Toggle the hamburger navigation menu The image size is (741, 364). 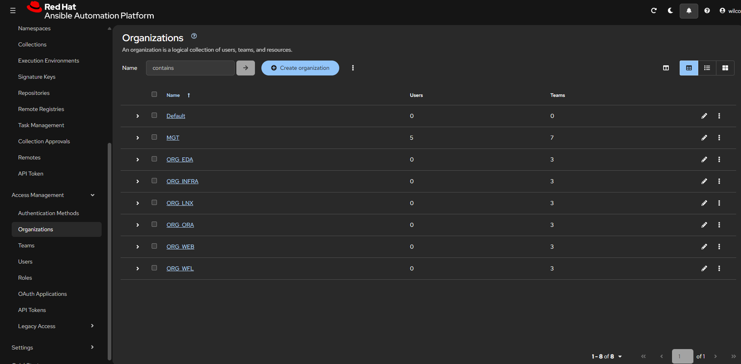(13, 11)
